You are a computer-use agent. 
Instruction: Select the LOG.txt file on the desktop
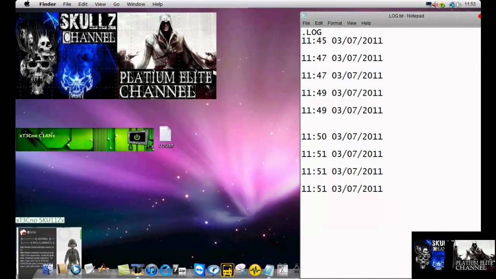click(x=165, y=137)
